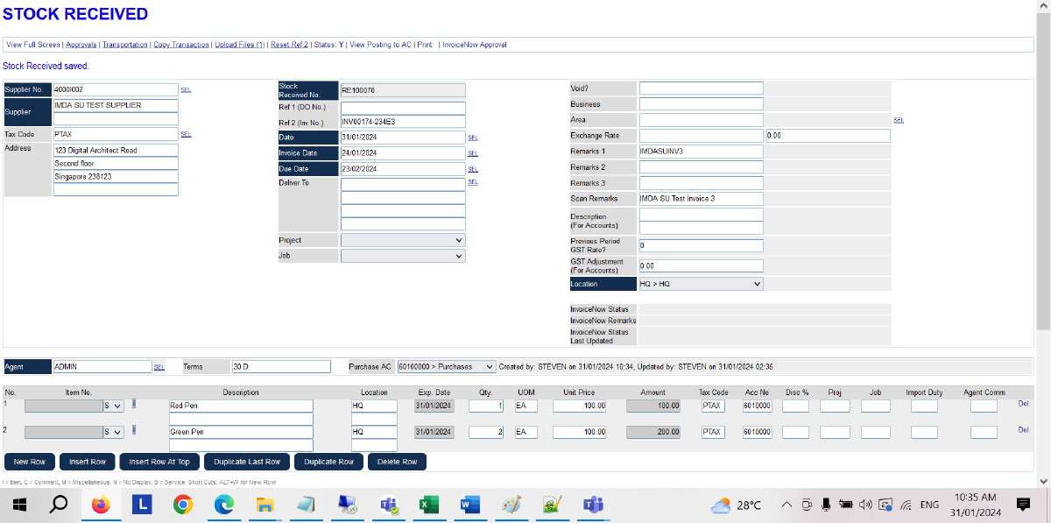
Task: Expand the Purchase AC dropdown
Action: point(446,366)
